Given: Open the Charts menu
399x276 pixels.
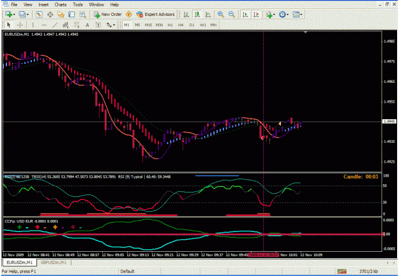Looking at the screenshot, I should (61, 4).
